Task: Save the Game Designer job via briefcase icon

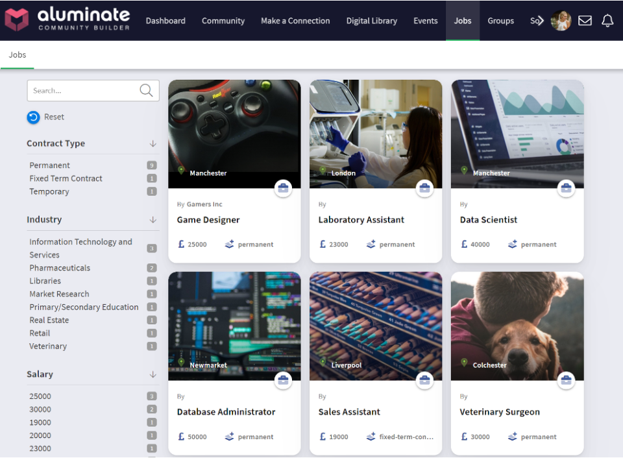Action: 284,188
